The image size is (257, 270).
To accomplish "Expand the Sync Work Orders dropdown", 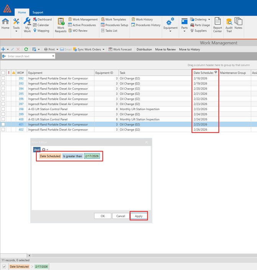I will (x=104, y=49).
